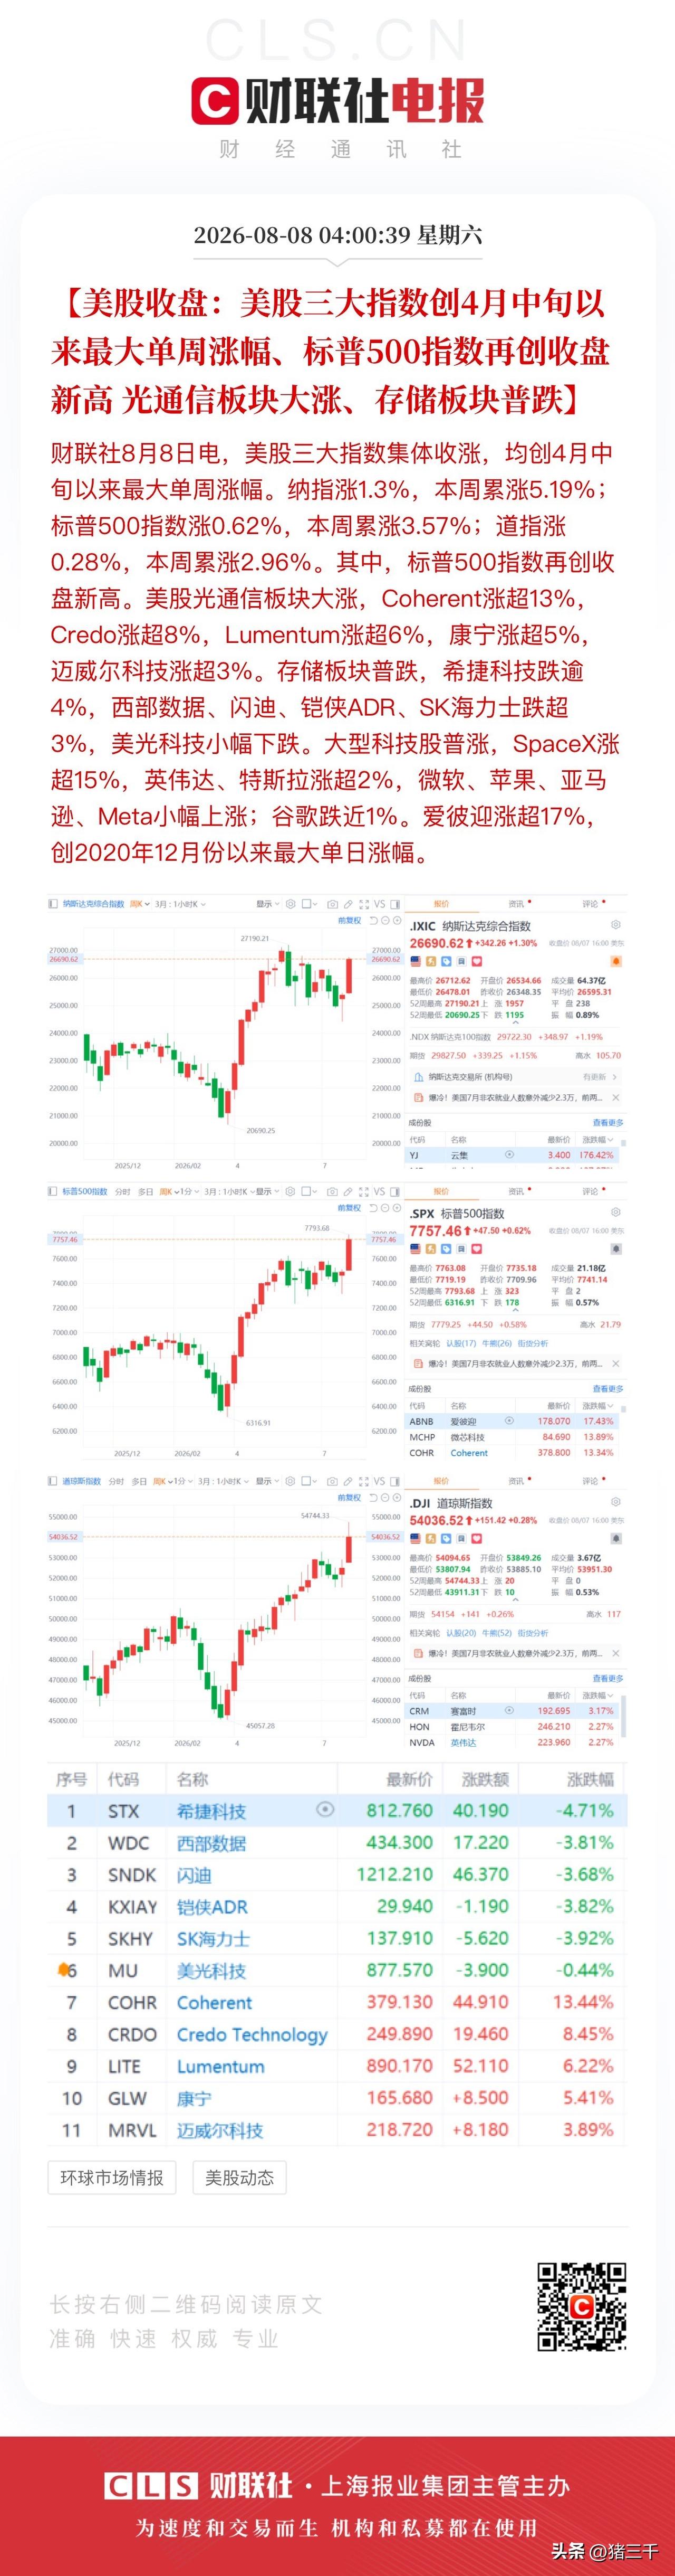Click screenshot camera icon in Nasdaq chart toolbar
This screenshot has width=675, height=2576.
point(333,904)
